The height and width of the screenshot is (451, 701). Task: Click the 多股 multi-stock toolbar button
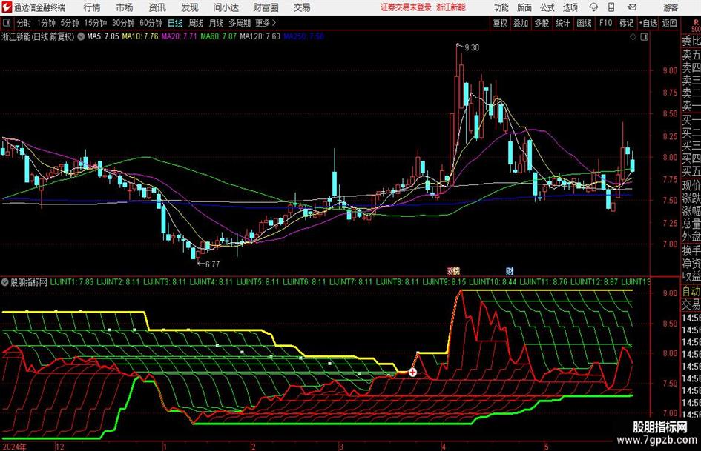coord(542,23)
